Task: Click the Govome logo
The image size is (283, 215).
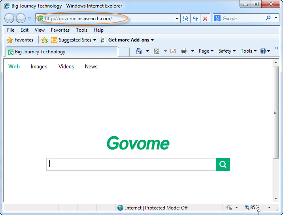Action: tap(138, 143)
